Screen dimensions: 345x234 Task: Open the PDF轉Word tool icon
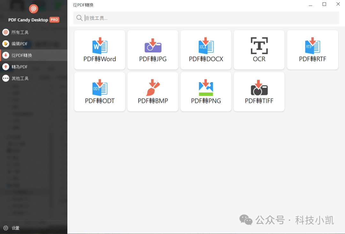[x=100, y=46]
